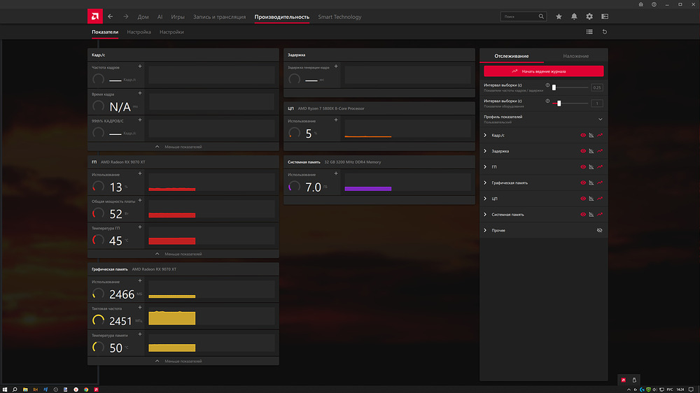Click Меньше показателей under ГП panel
Screen dimensions: 700x393
[183, 254]
